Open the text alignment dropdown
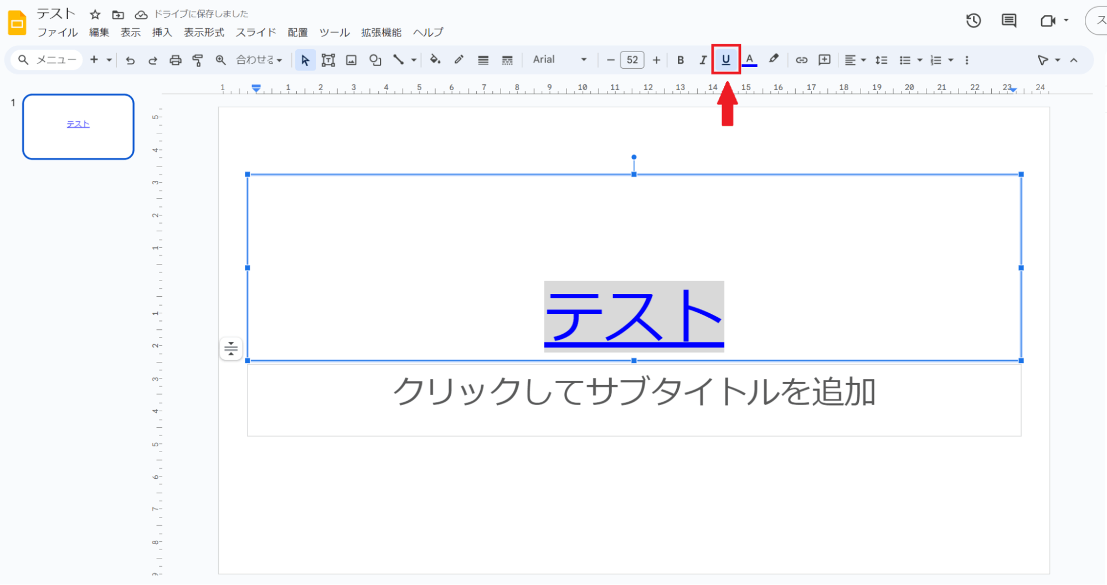Viewport: 1107px width, 585px height. pyautogui.click(x=855, y=60)
